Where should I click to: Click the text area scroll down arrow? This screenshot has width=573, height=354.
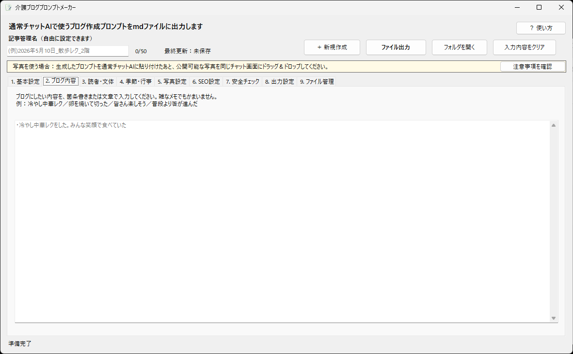point(554,318)
